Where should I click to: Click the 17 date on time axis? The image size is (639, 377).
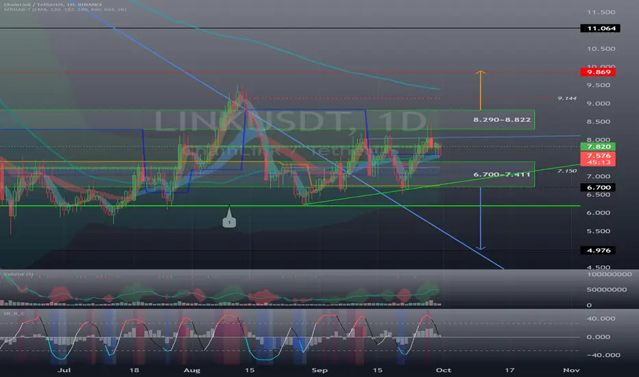pyautogui.click(x=509, y=370)
